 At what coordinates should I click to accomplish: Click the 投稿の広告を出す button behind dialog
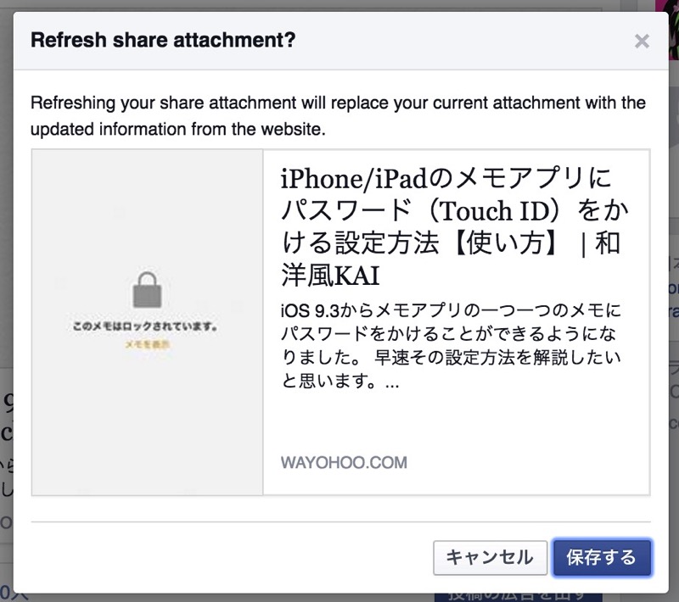[x=518, y=597]
